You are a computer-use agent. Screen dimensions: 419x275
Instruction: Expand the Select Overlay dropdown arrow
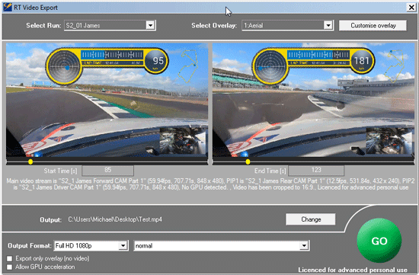[x=328, y=25]
